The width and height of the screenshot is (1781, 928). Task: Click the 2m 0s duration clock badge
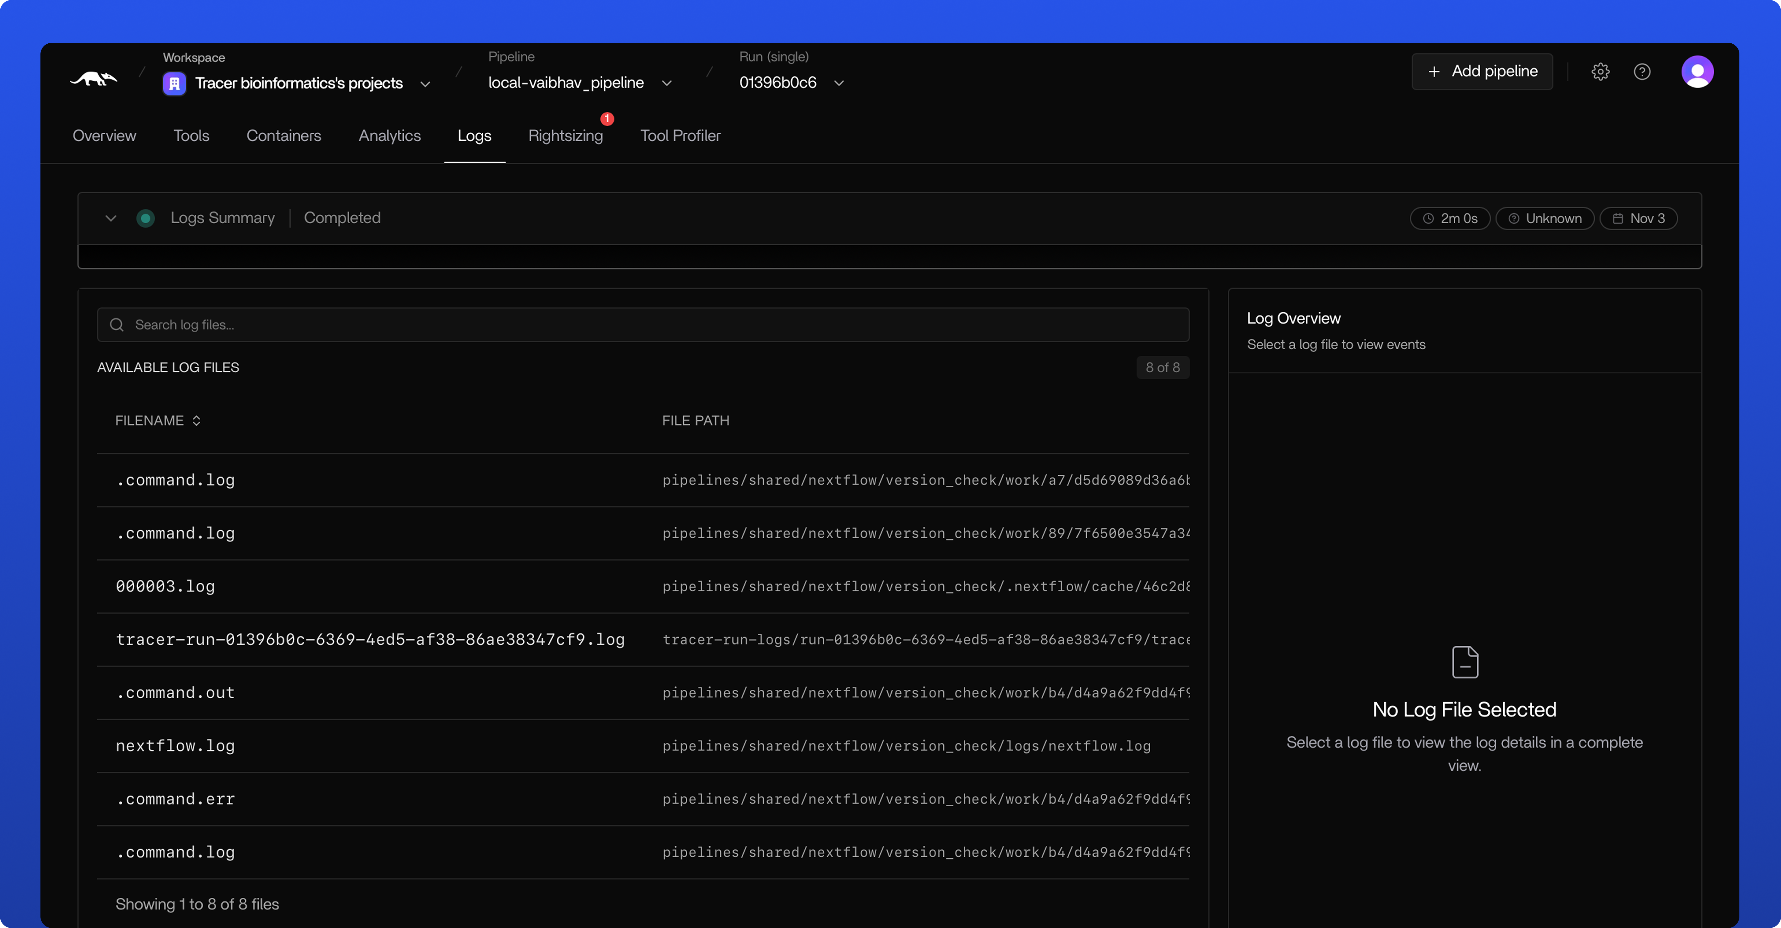coord(1450,218)
